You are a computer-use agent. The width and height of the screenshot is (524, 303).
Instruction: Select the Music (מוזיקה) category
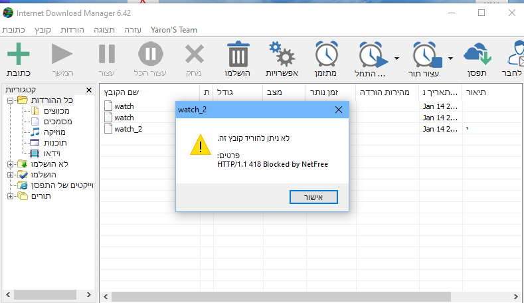tap(54, 132)
